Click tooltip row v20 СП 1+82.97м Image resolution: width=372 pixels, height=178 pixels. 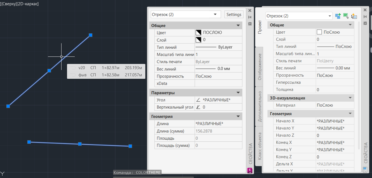pos(106,68)
